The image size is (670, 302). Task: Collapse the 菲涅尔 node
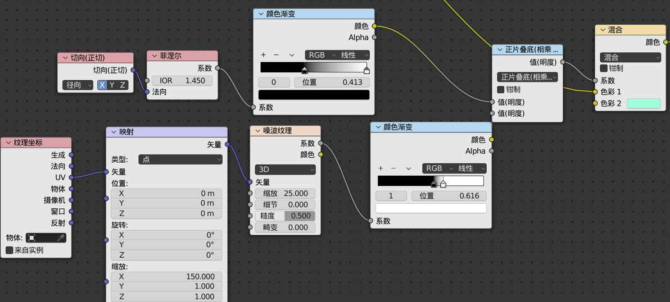155,56
